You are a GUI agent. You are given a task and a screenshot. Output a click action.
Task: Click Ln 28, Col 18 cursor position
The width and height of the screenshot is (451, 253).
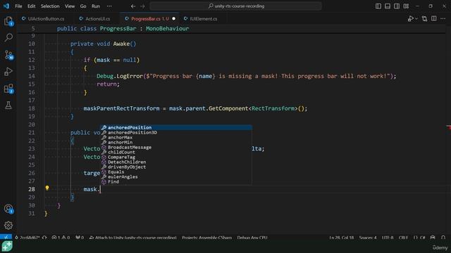tap(341, 238)
